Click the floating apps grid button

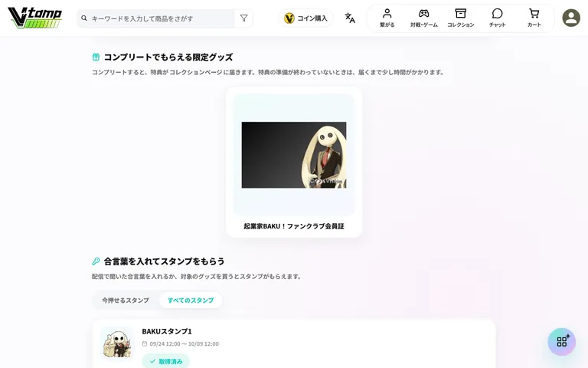561,341
